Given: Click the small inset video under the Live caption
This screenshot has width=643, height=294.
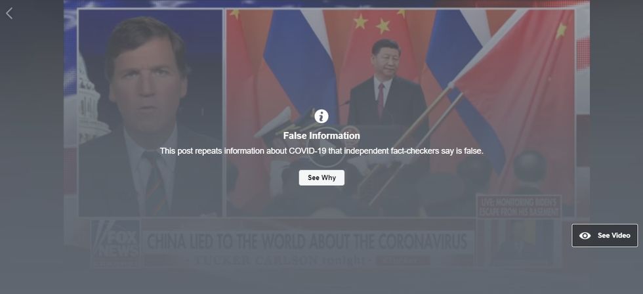Looking at the screenshot, I should click(519, 242).
